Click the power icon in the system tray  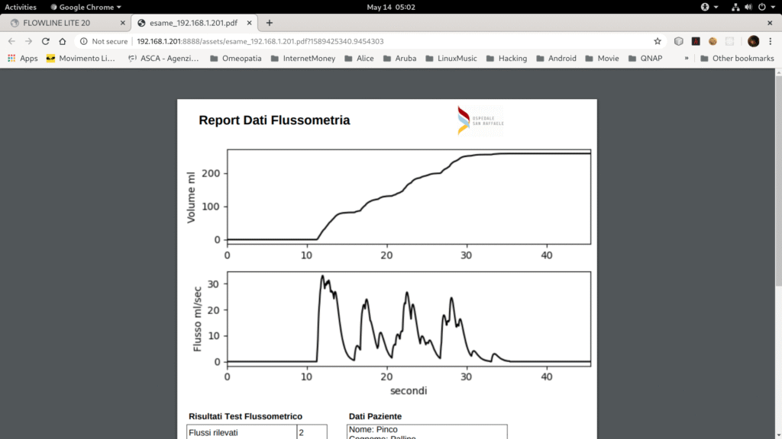click(x=762, y=7)
